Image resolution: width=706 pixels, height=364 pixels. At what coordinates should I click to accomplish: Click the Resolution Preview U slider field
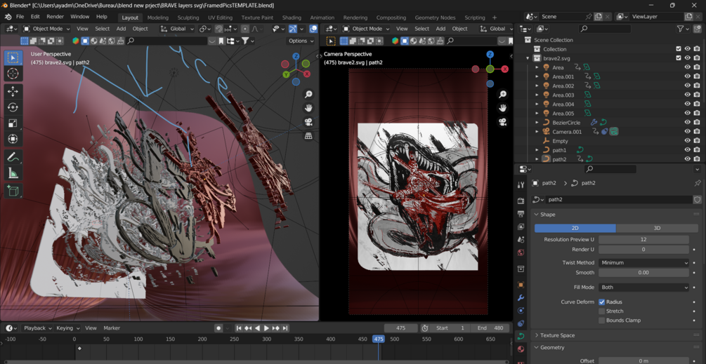[643, 239]
